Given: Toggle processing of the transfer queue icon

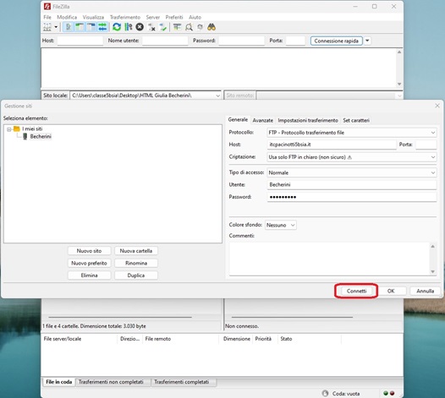Looking at the screenshot, I should click(x=129, y=27).
